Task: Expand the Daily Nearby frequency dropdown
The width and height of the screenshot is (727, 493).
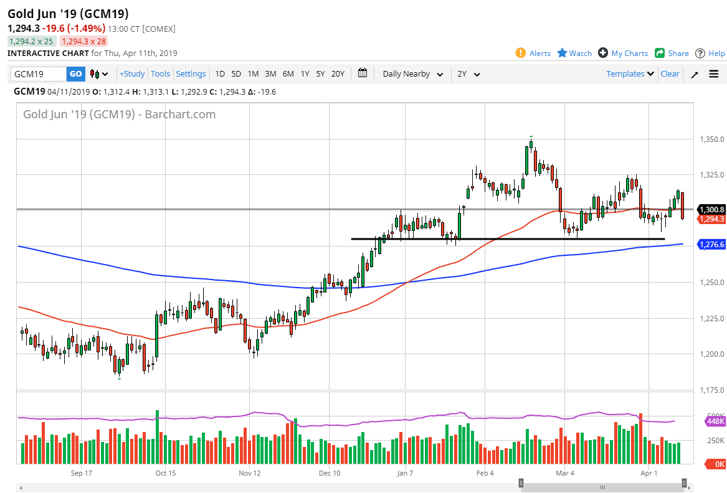Action: coord(412,74)
